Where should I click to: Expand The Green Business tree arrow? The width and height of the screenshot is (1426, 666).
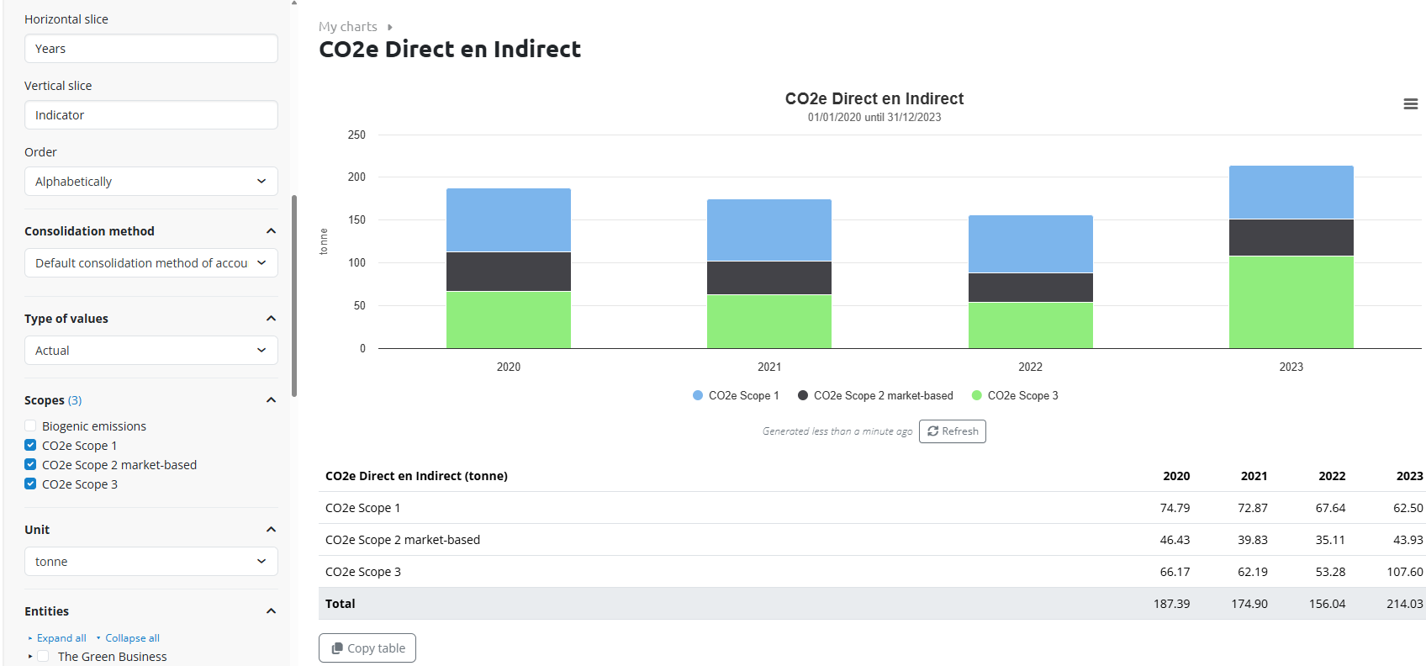pos(30,657)
